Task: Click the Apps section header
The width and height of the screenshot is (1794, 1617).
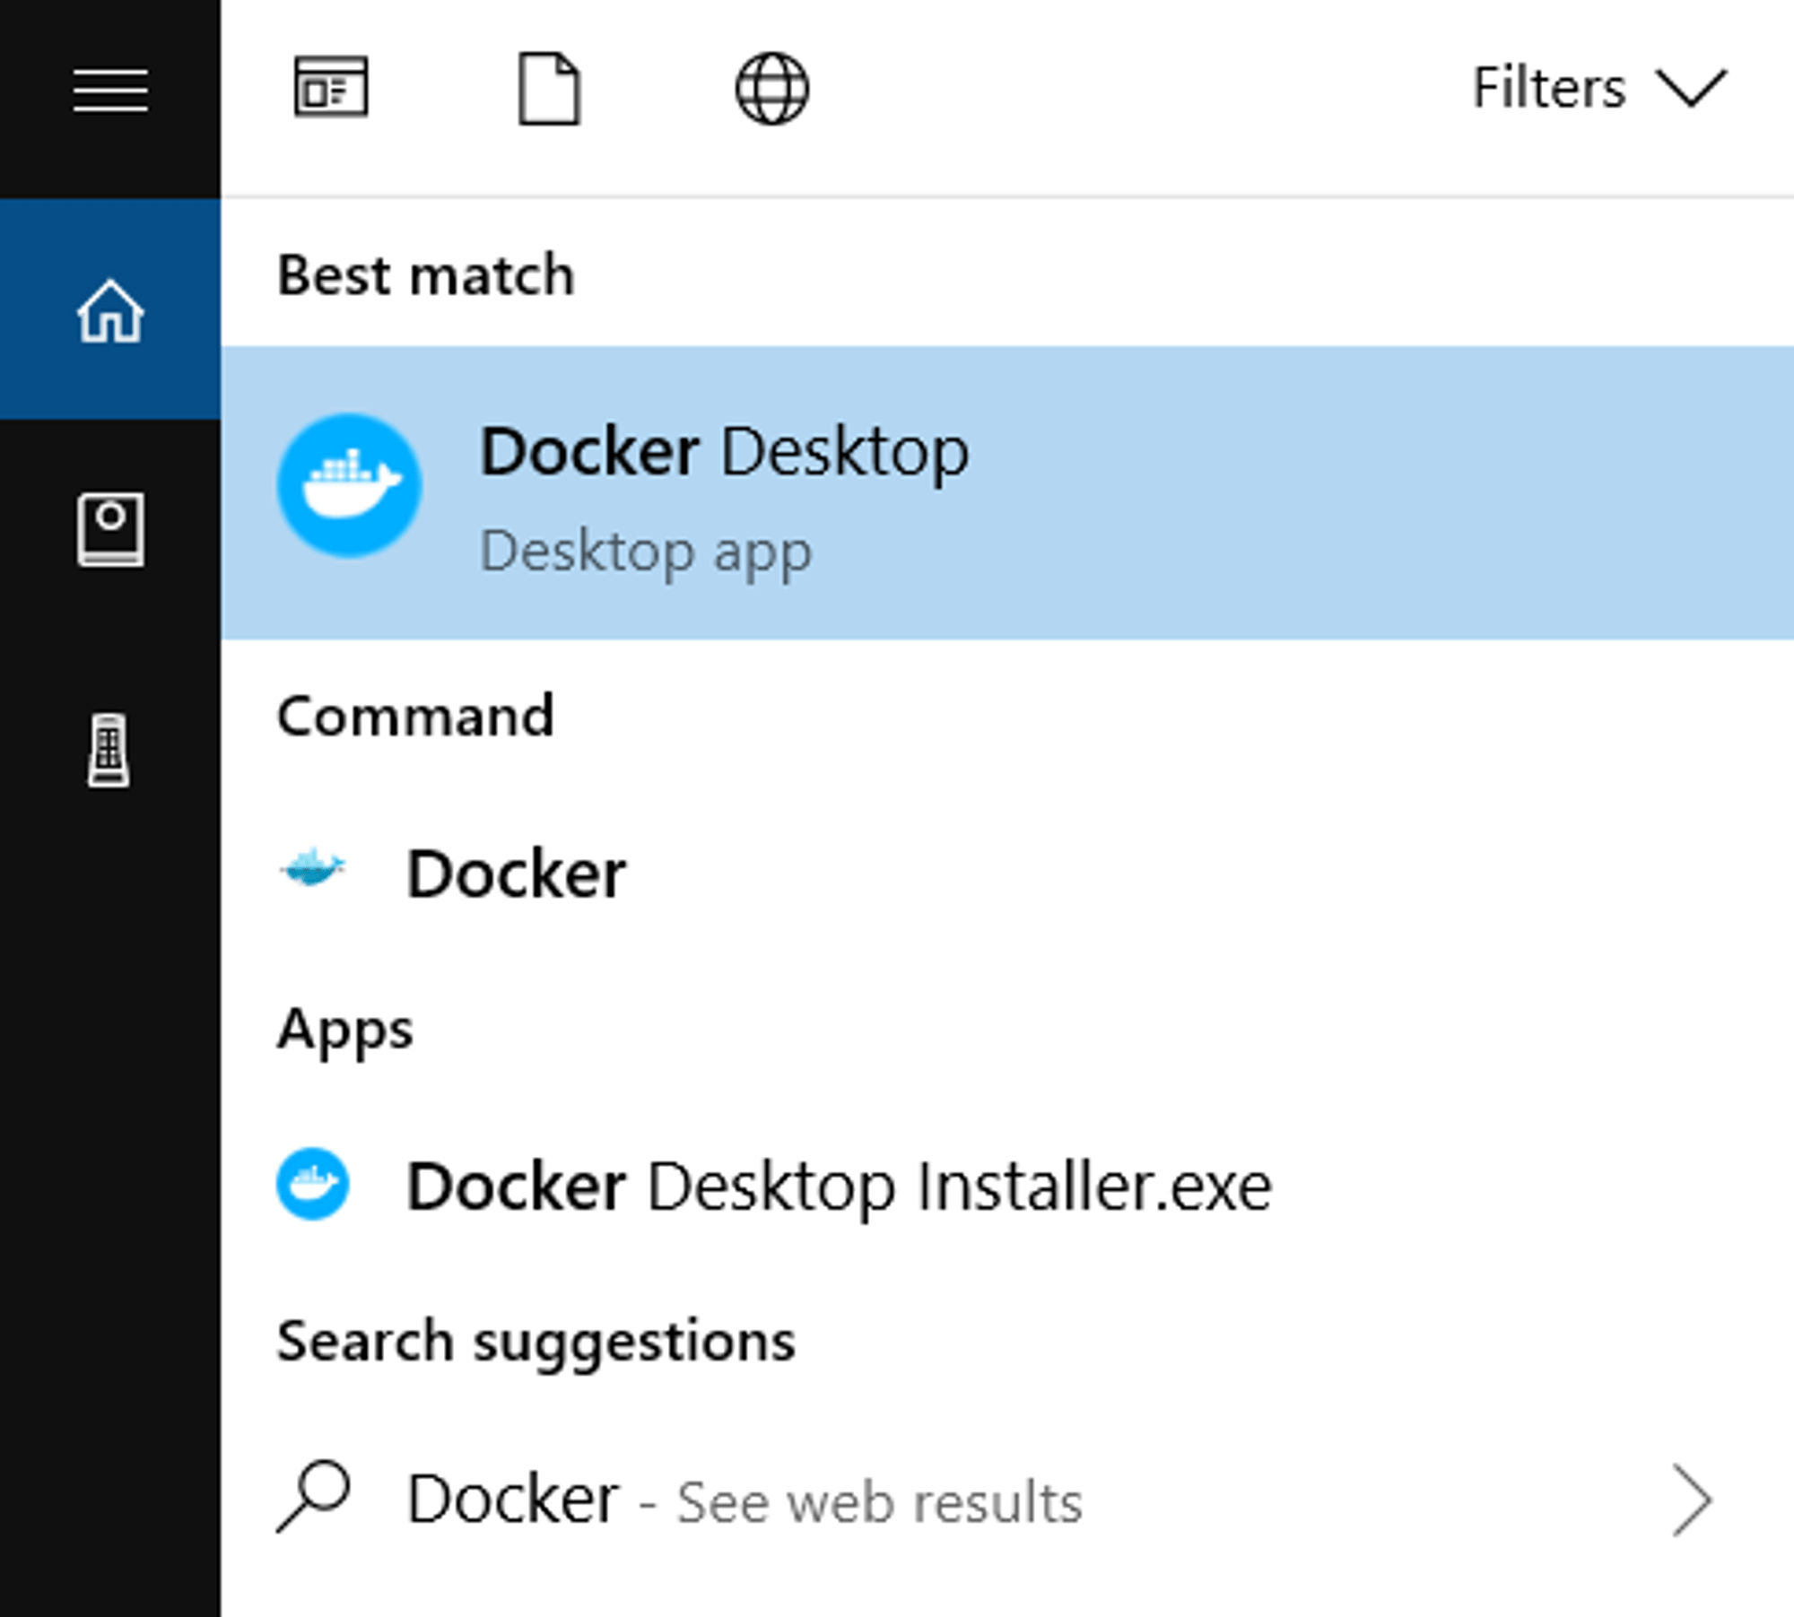Action: (x=345, y=1029)
